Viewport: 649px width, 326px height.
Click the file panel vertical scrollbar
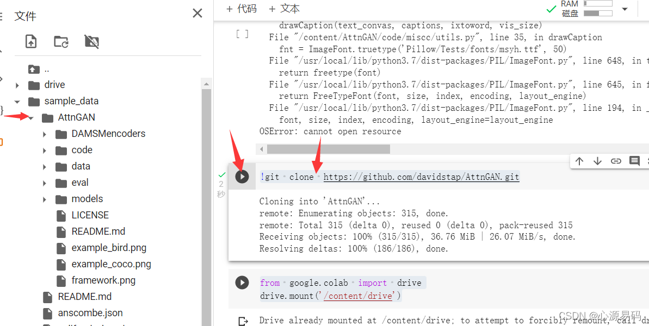(x=206, y=206)
